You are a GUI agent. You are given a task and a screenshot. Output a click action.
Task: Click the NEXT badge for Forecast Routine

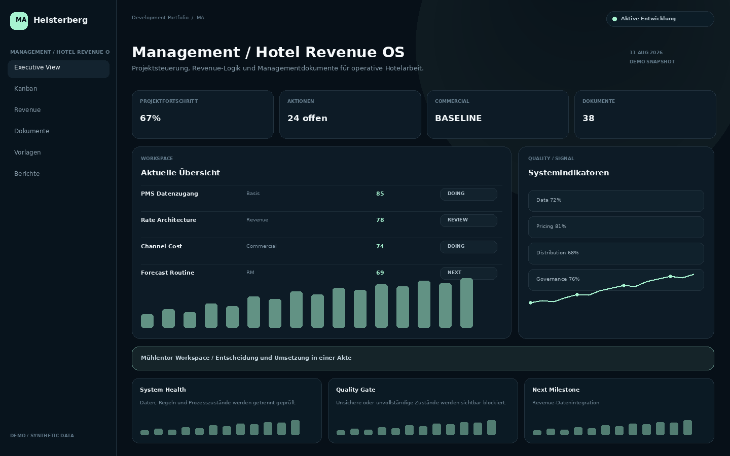468,273
